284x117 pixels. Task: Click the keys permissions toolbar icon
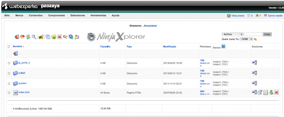pyautogui.click(x=65, y=37)
